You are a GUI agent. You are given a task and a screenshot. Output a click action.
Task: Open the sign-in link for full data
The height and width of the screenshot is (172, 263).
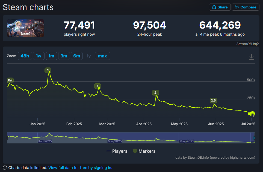point(80,168)
